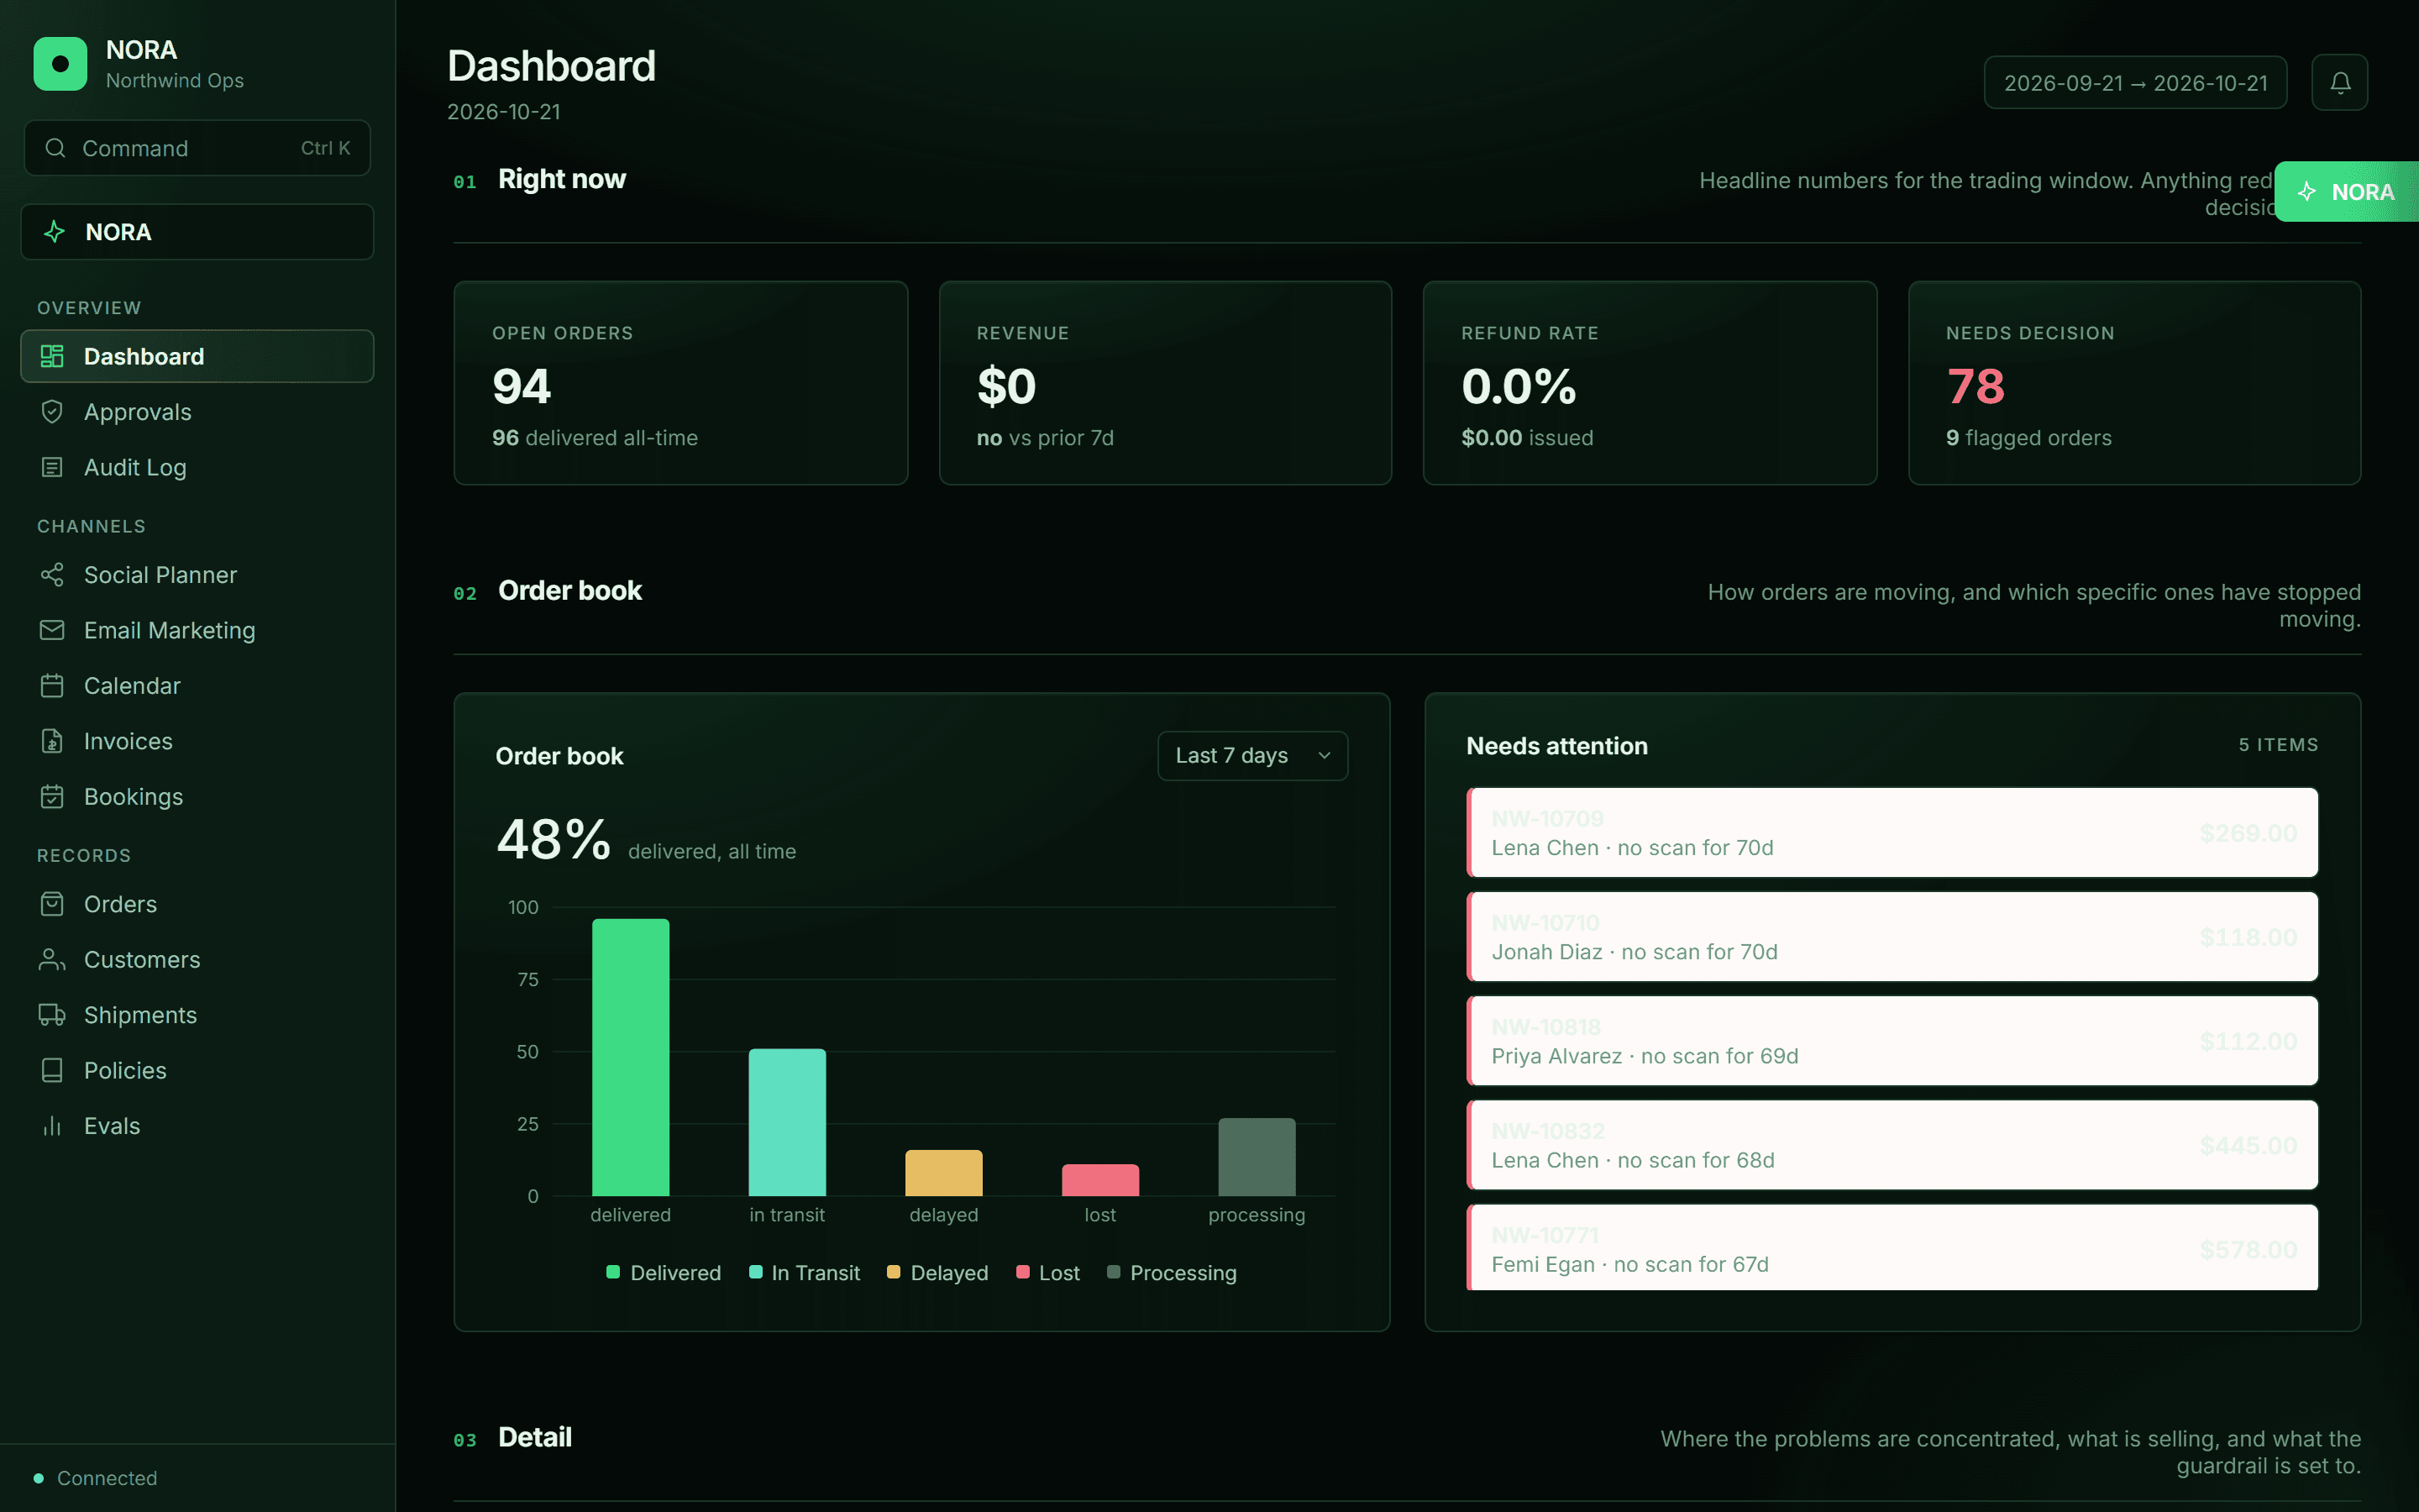The image size is (2419, 1512).
Task: Open the Lena Chen no scan for 68d item
Action: tap(1892, 1145)
